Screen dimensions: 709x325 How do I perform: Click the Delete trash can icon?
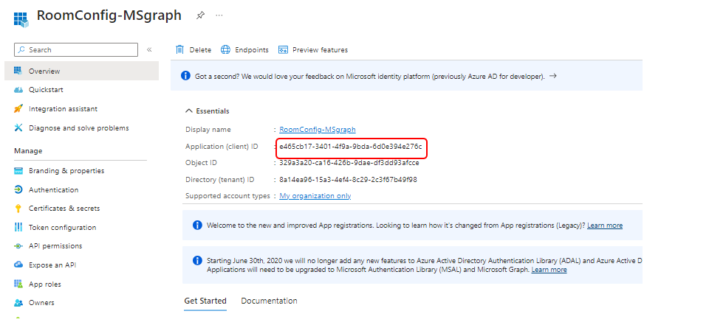179,49
